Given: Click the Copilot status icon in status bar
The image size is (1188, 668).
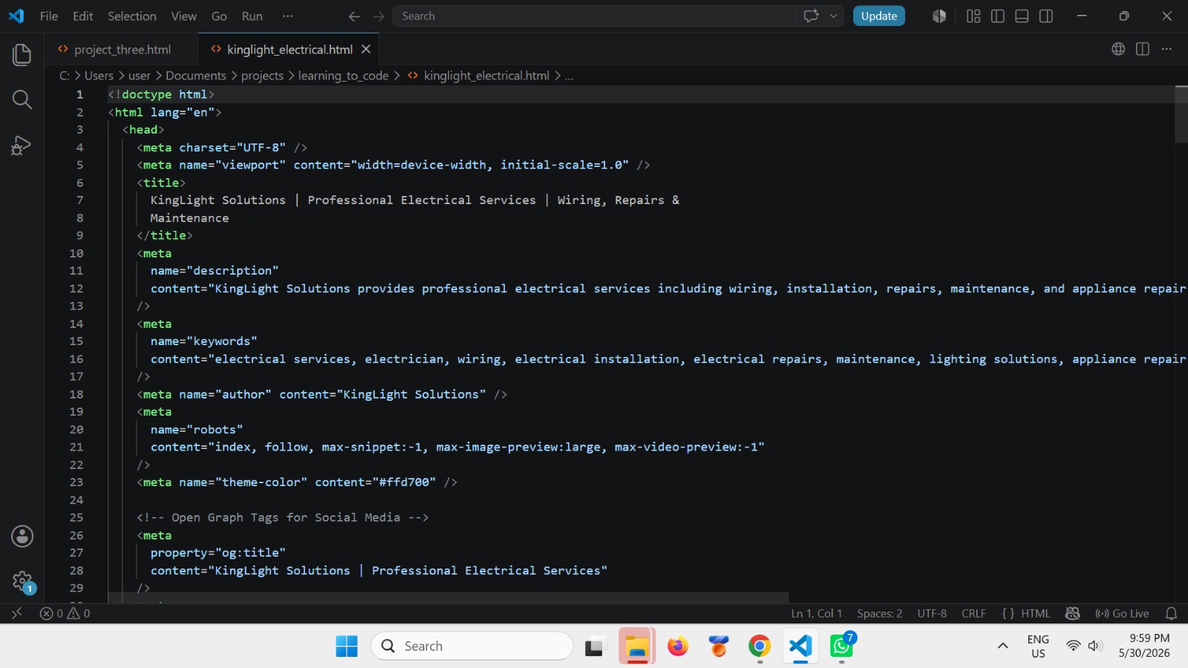Looking at the screenshot, I should coord(1072,613).
